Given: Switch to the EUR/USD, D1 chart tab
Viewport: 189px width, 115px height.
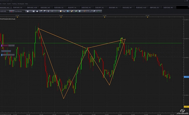Looking at the screenshot, I should [19, 8].
